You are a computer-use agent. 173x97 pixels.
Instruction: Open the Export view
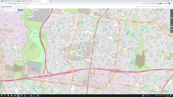tap(25, 7)
